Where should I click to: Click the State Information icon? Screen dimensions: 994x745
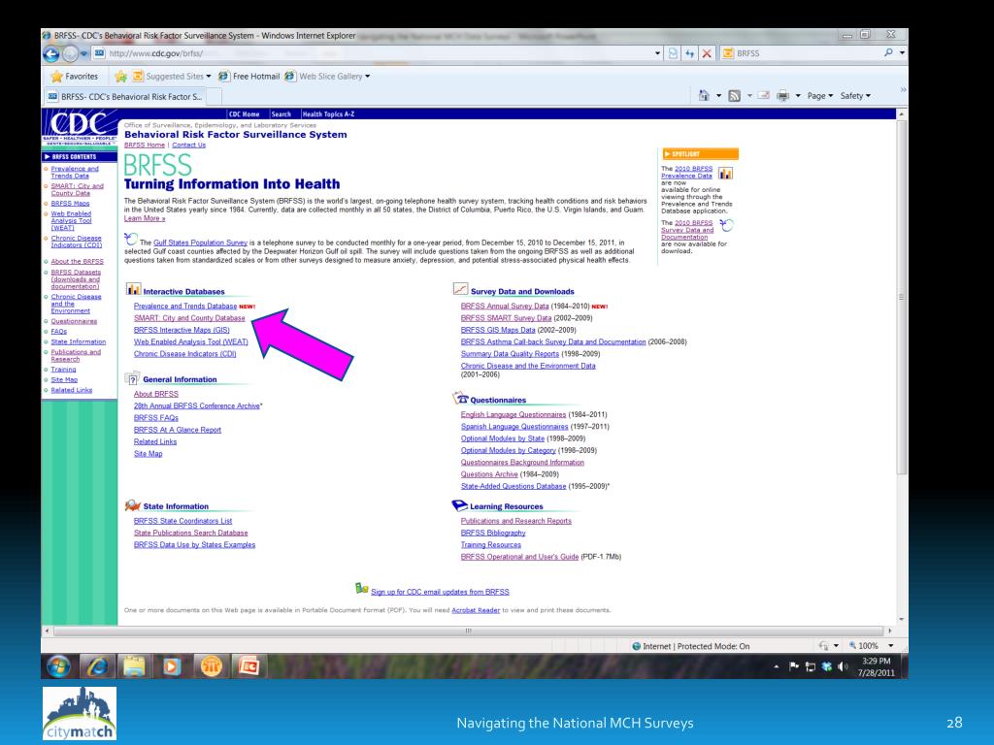pyautogui.click(x=132, y=504)
